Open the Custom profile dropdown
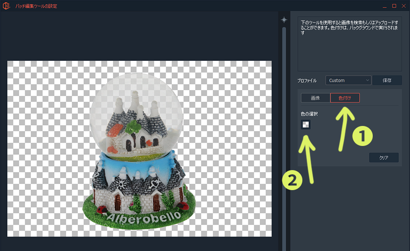Viewport: 410px width, 251px height. [348, 80]
